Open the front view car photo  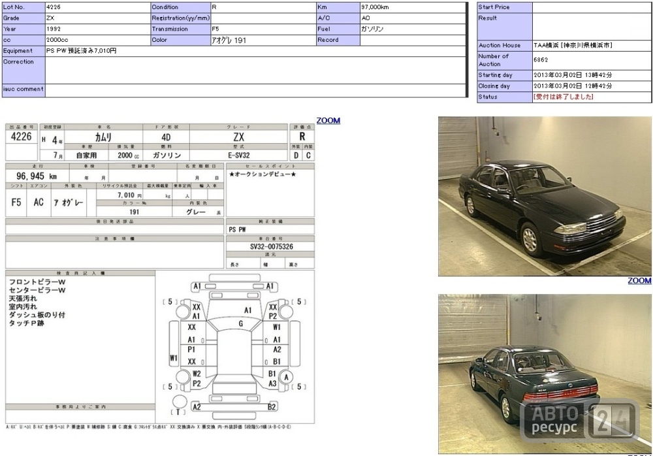click(545, 196)
